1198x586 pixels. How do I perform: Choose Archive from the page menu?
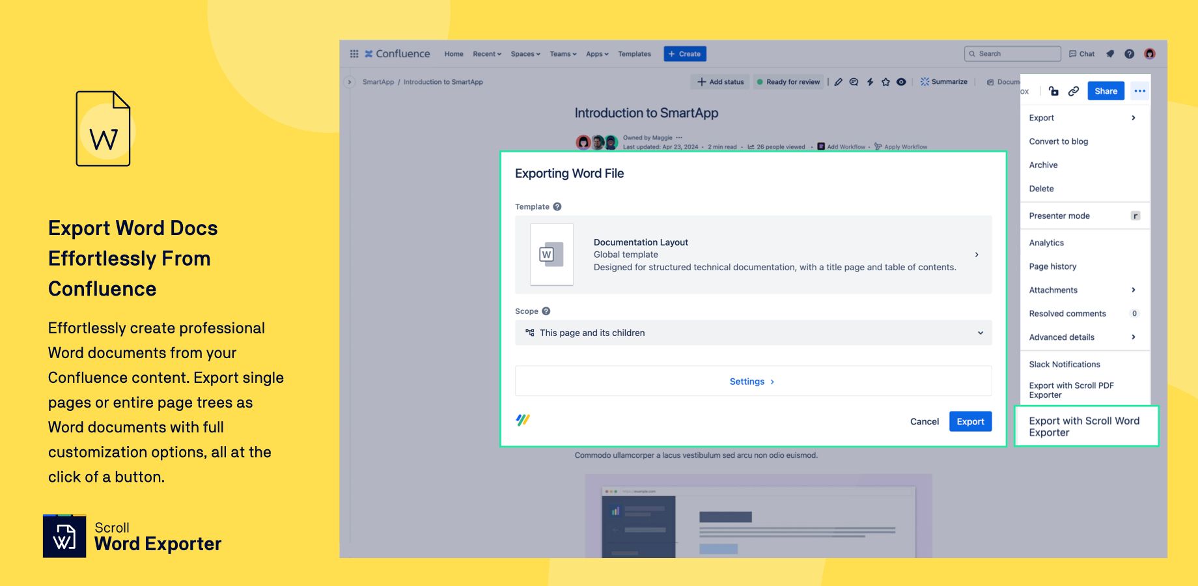pyautogui.click(x=1043, y=165)
